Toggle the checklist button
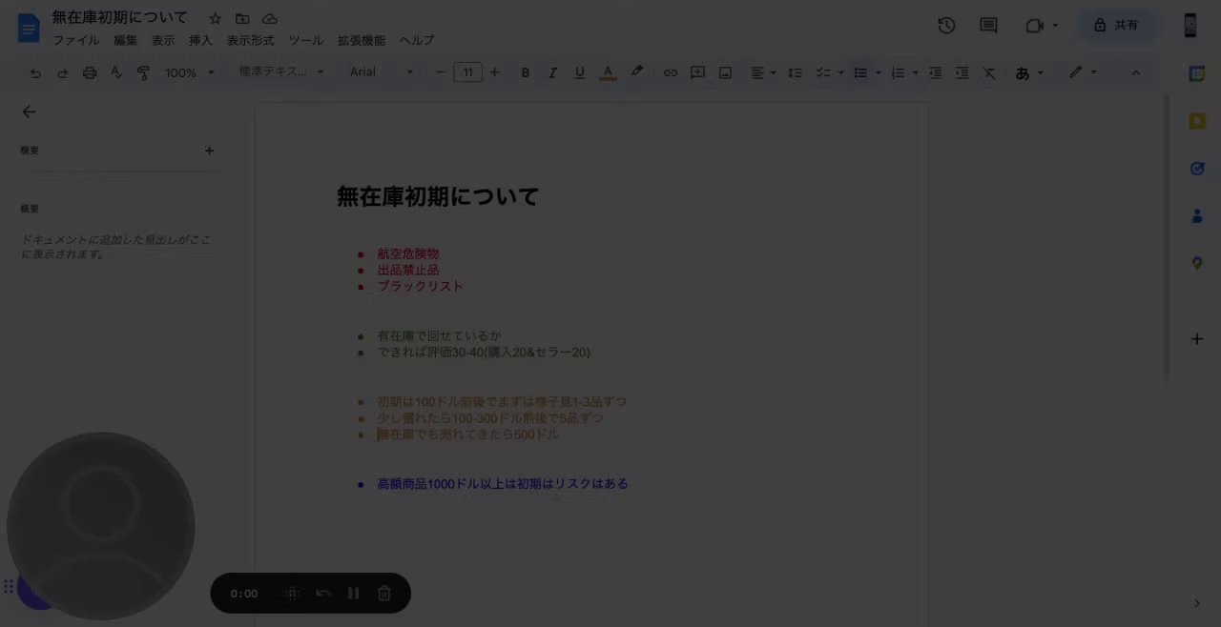 [x=823, y=72]
